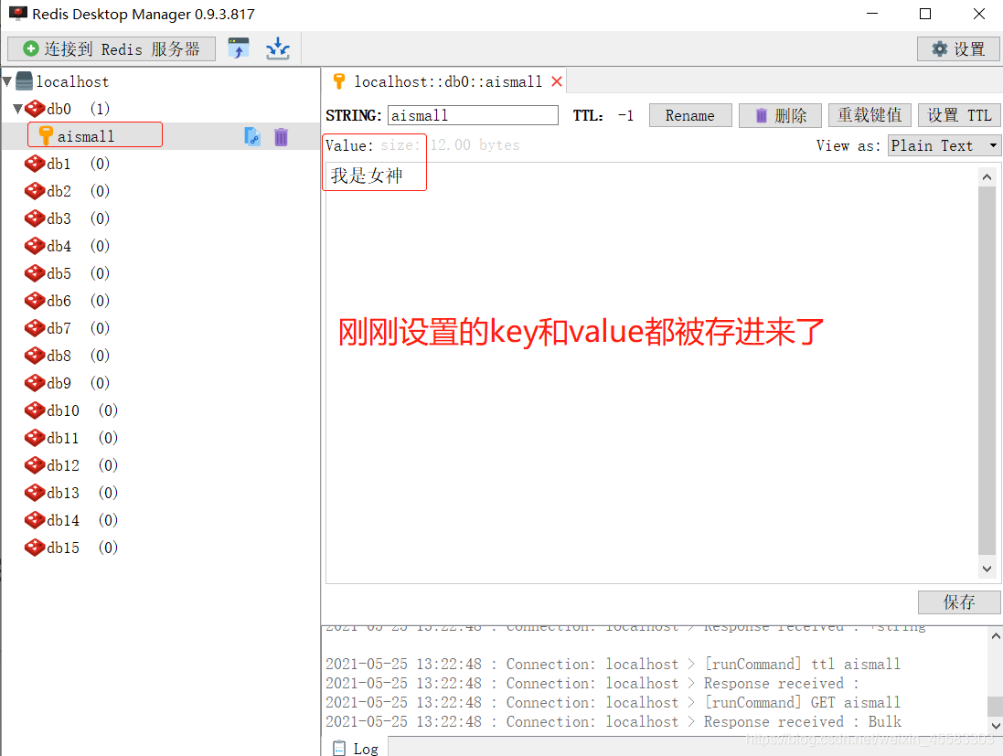Open the db10 database icon
1003x756 pixels.
point(35,410)
